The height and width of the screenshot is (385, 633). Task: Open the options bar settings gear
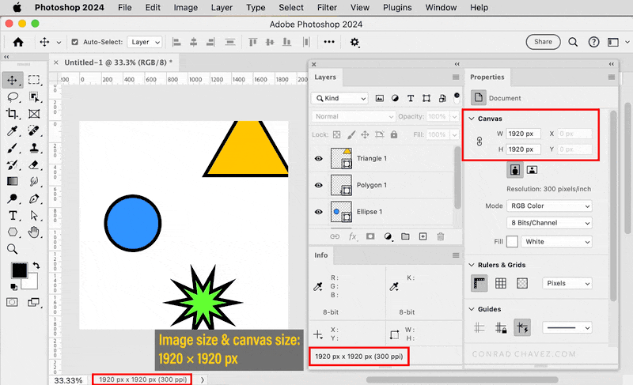tap(354, 42)
